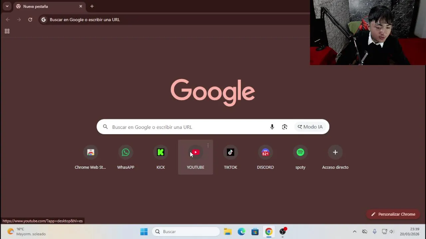Search by image with Google Lens icon
Viewport: 426px width, 239px height.
[285, 127]
